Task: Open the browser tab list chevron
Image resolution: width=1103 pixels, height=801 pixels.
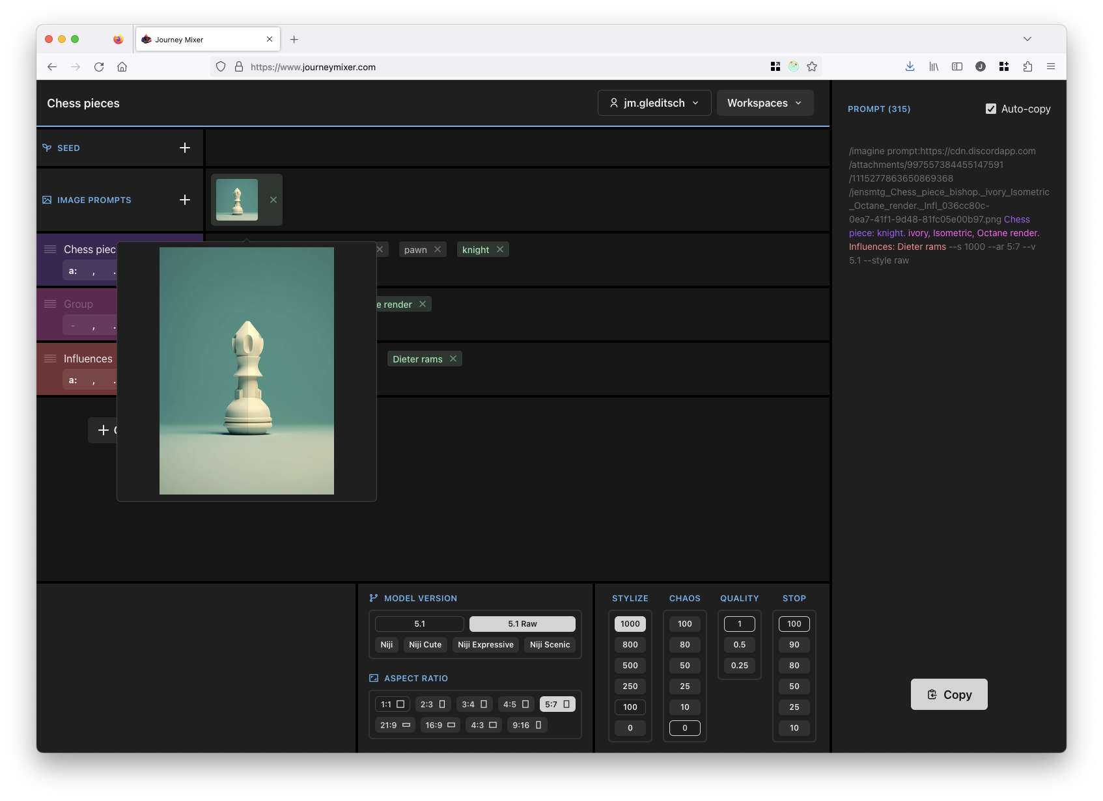Action: click(x=1027, y=39)
